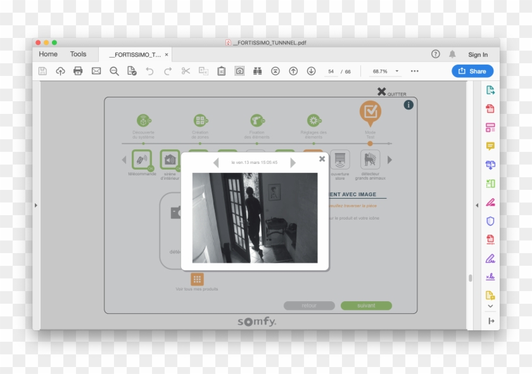This screenshot has height=374, width=532.
Task: Click the page number field showing 54
Action: tap(331, 72)
